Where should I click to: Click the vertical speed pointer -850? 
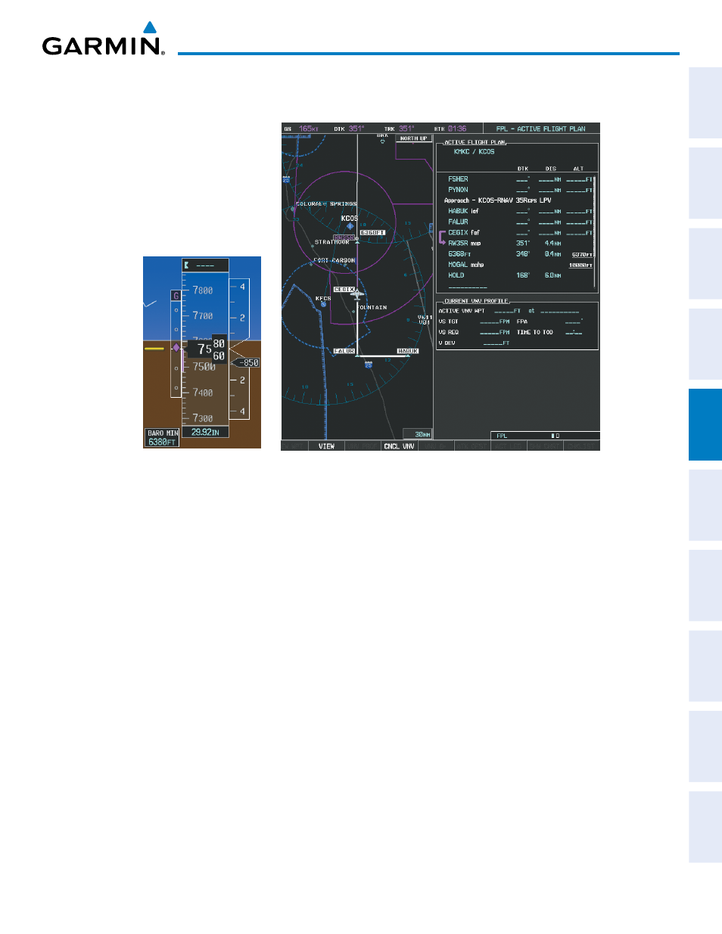247,363
